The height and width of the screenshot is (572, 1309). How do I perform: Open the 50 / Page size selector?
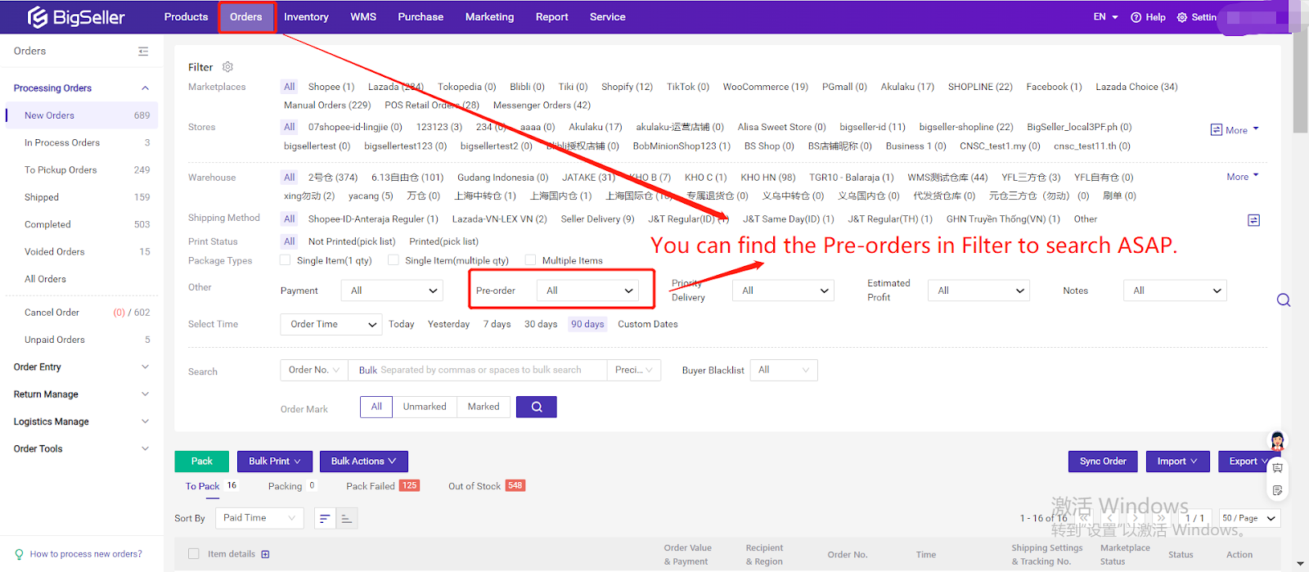pyautogui.click(x=1249, y=518)
